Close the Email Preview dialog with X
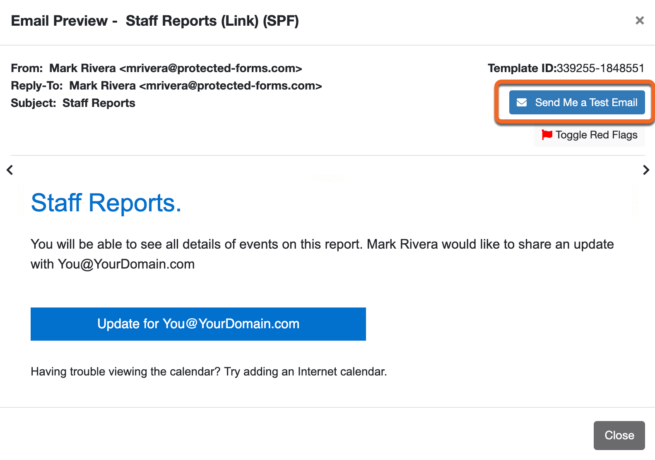655x460 pixels. [640, 20]
